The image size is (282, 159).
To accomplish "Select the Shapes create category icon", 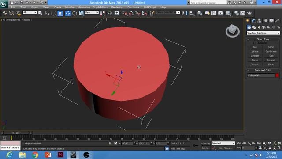I will click(x=254, y=27).
